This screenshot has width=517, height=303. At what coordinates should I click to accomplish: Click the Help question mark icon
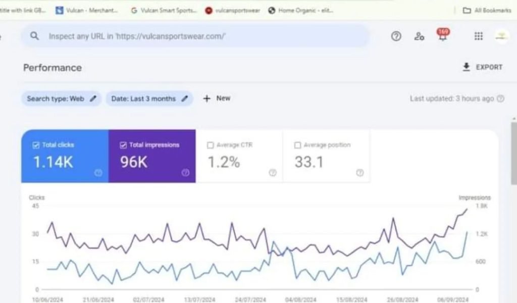click(396, 36)
